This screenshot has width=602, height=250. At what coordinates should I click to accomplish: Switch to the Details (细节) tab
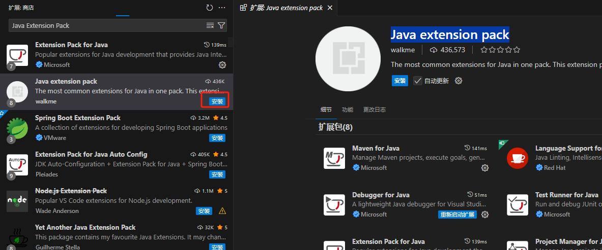tap(326, 110)
